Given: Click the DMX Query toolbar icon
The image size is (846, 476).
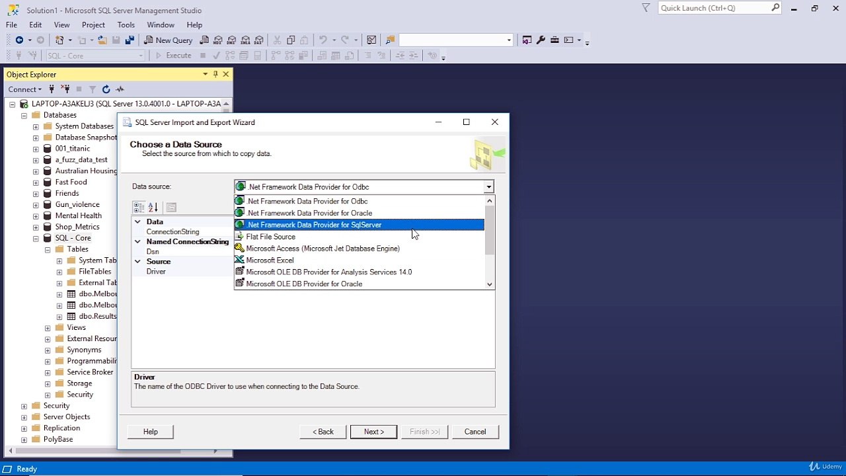Looking at the screenshot, I should coord(232,40).
